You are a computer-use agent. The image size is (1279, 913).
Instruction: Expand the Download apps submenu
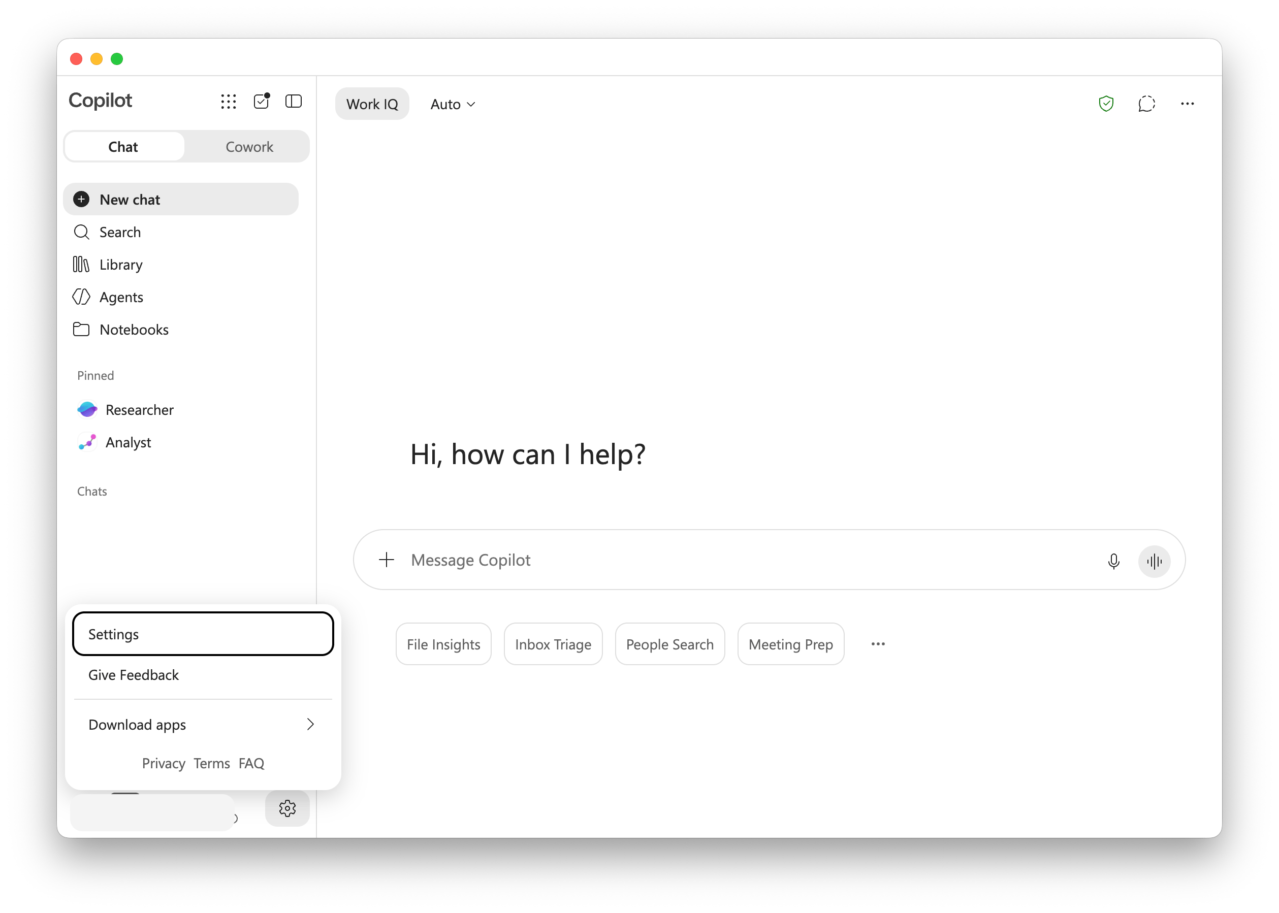[203, 725]
